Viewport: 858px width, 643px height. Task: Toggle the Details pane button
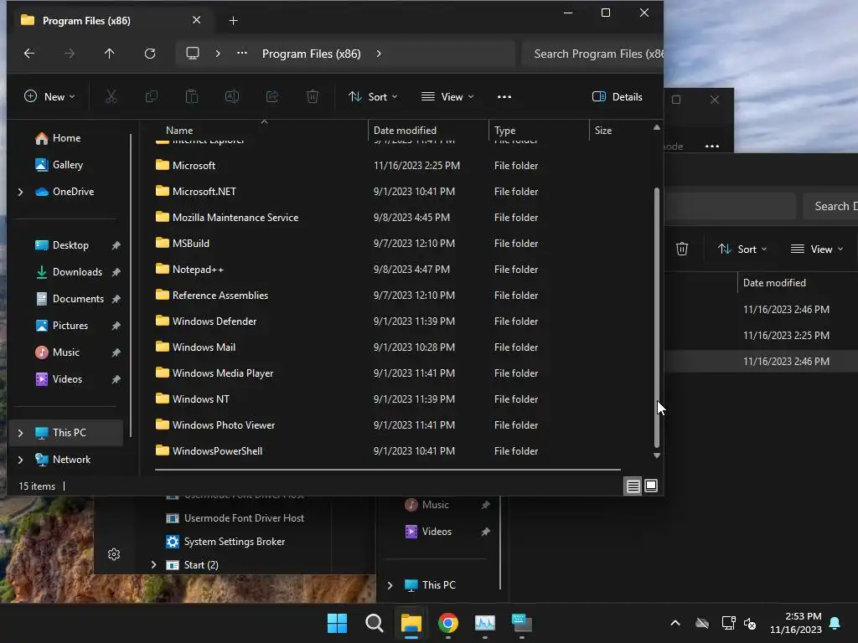point(618,97)
